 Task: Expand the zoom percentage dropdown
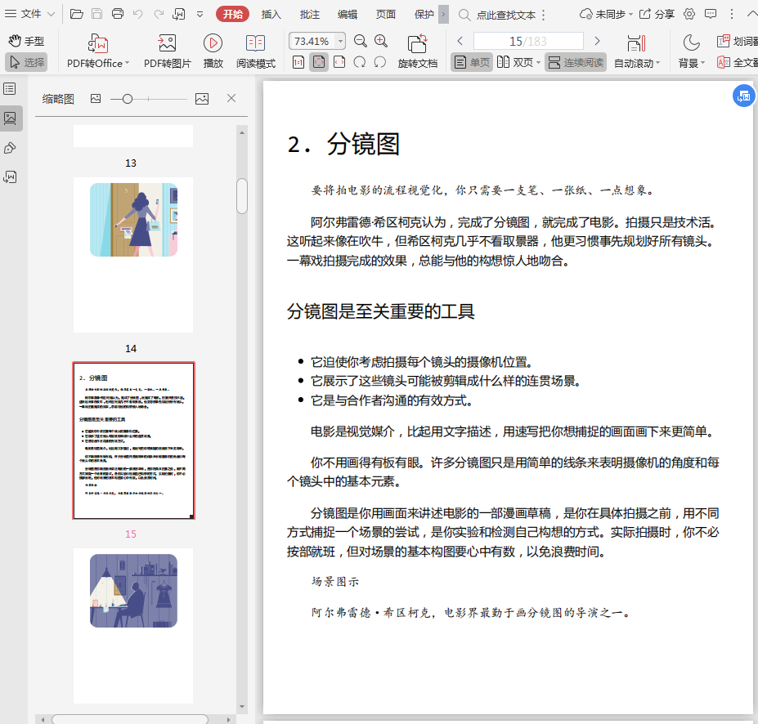pos(340,41)
